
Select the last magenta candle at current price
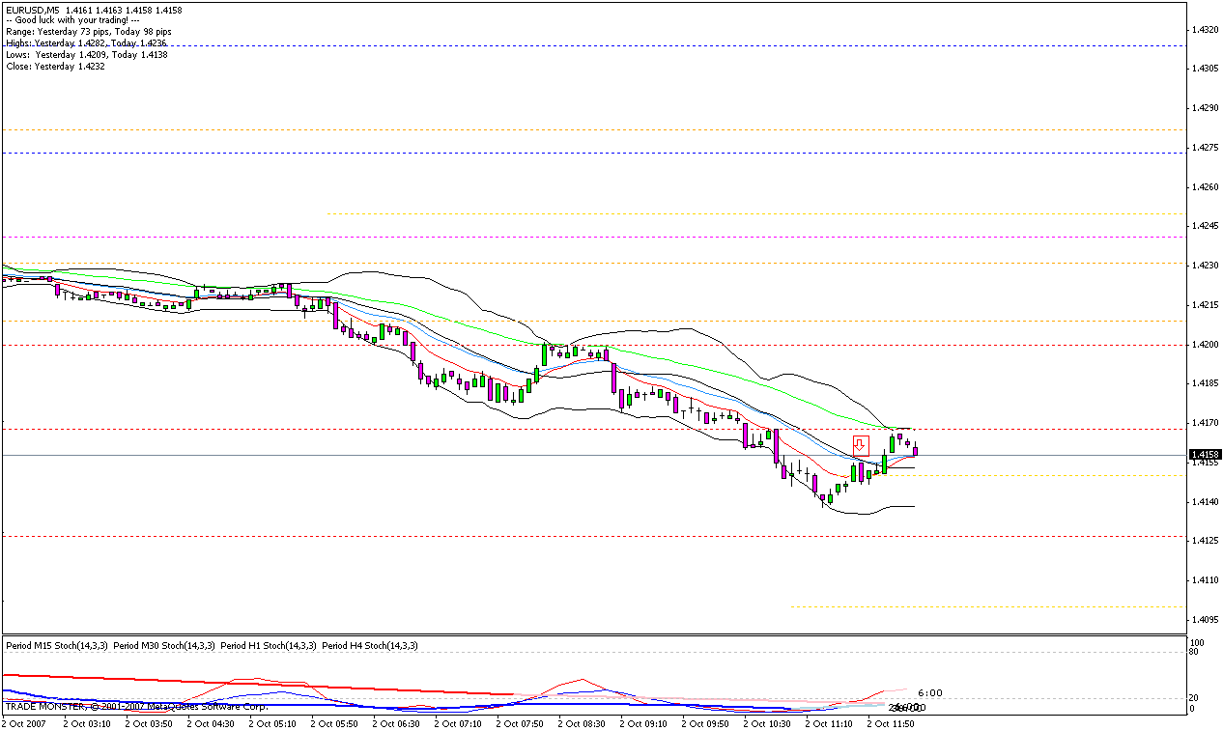(915, 450)
